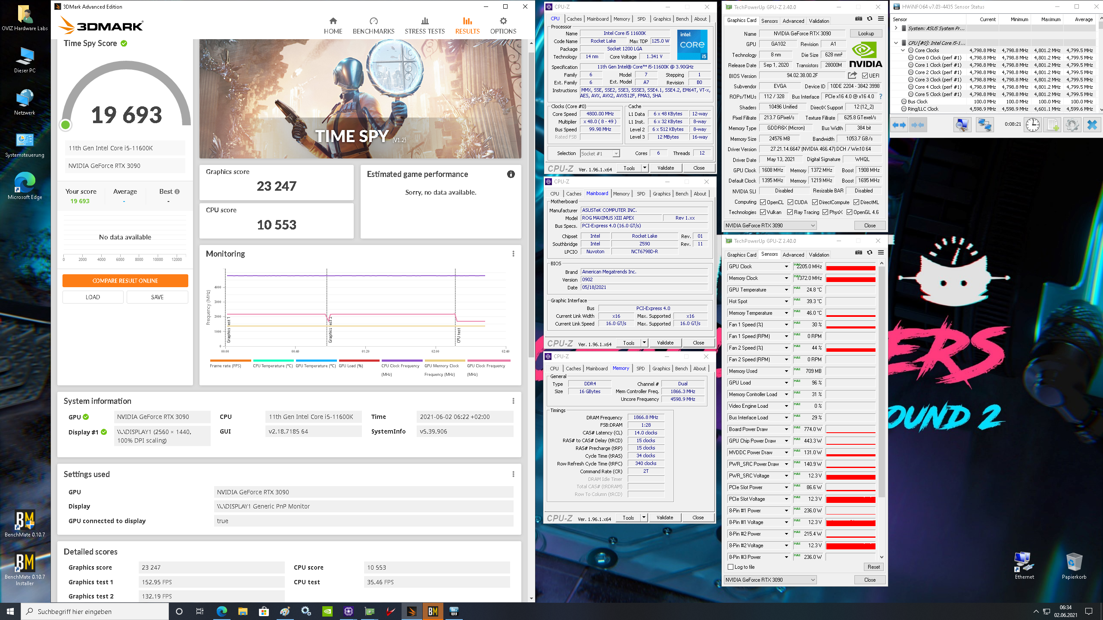Click HWiNFO blue X close sensors button
Screen dimensions: 1103x620
pos(1092,125)
